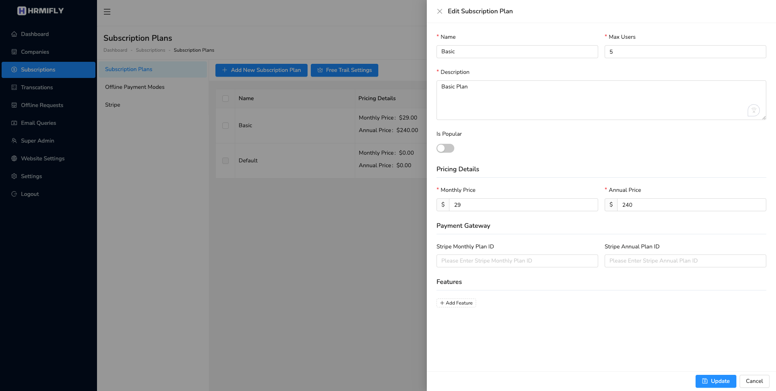This screenshot has width=776, height=391.
Task: Click the Website Settings globe icon
Action: tap(14, 159)
